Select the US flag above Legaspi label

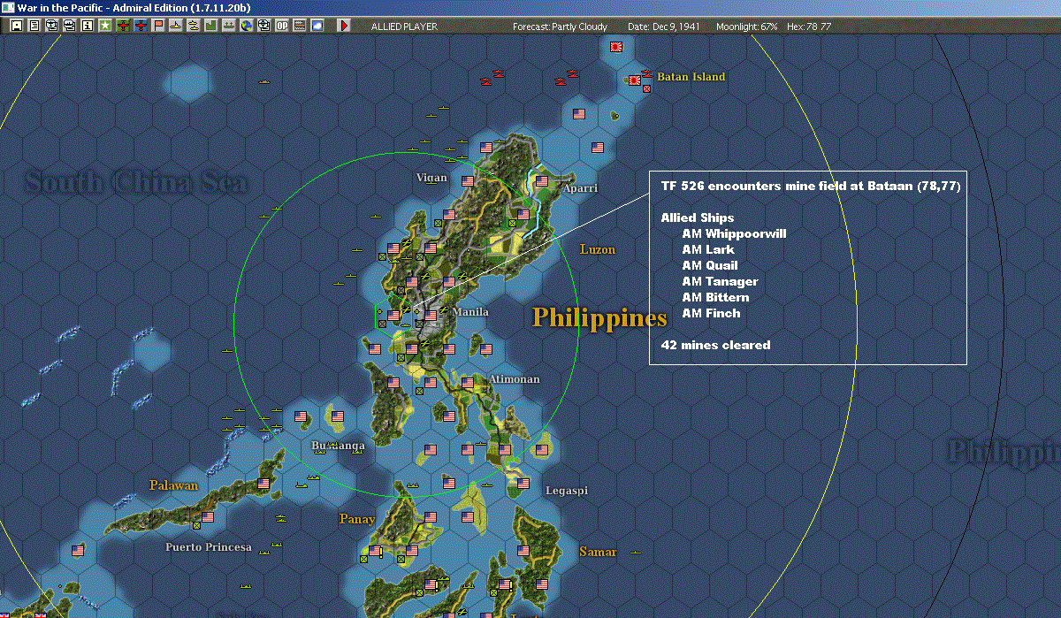click(x=523, y=484)
